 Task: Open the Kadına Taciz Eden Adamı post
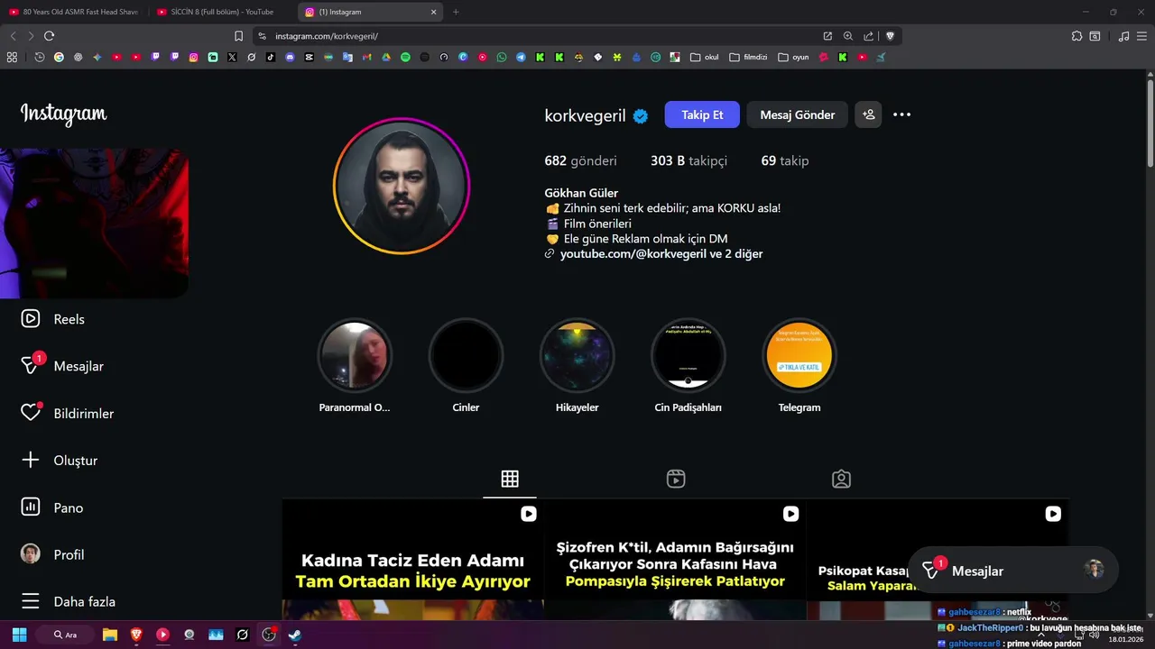click(x=412, y=560)
